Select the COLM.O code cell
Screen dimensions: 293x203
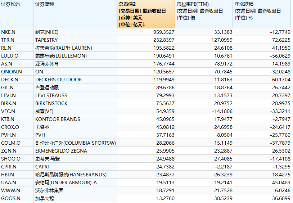[17, 143]
